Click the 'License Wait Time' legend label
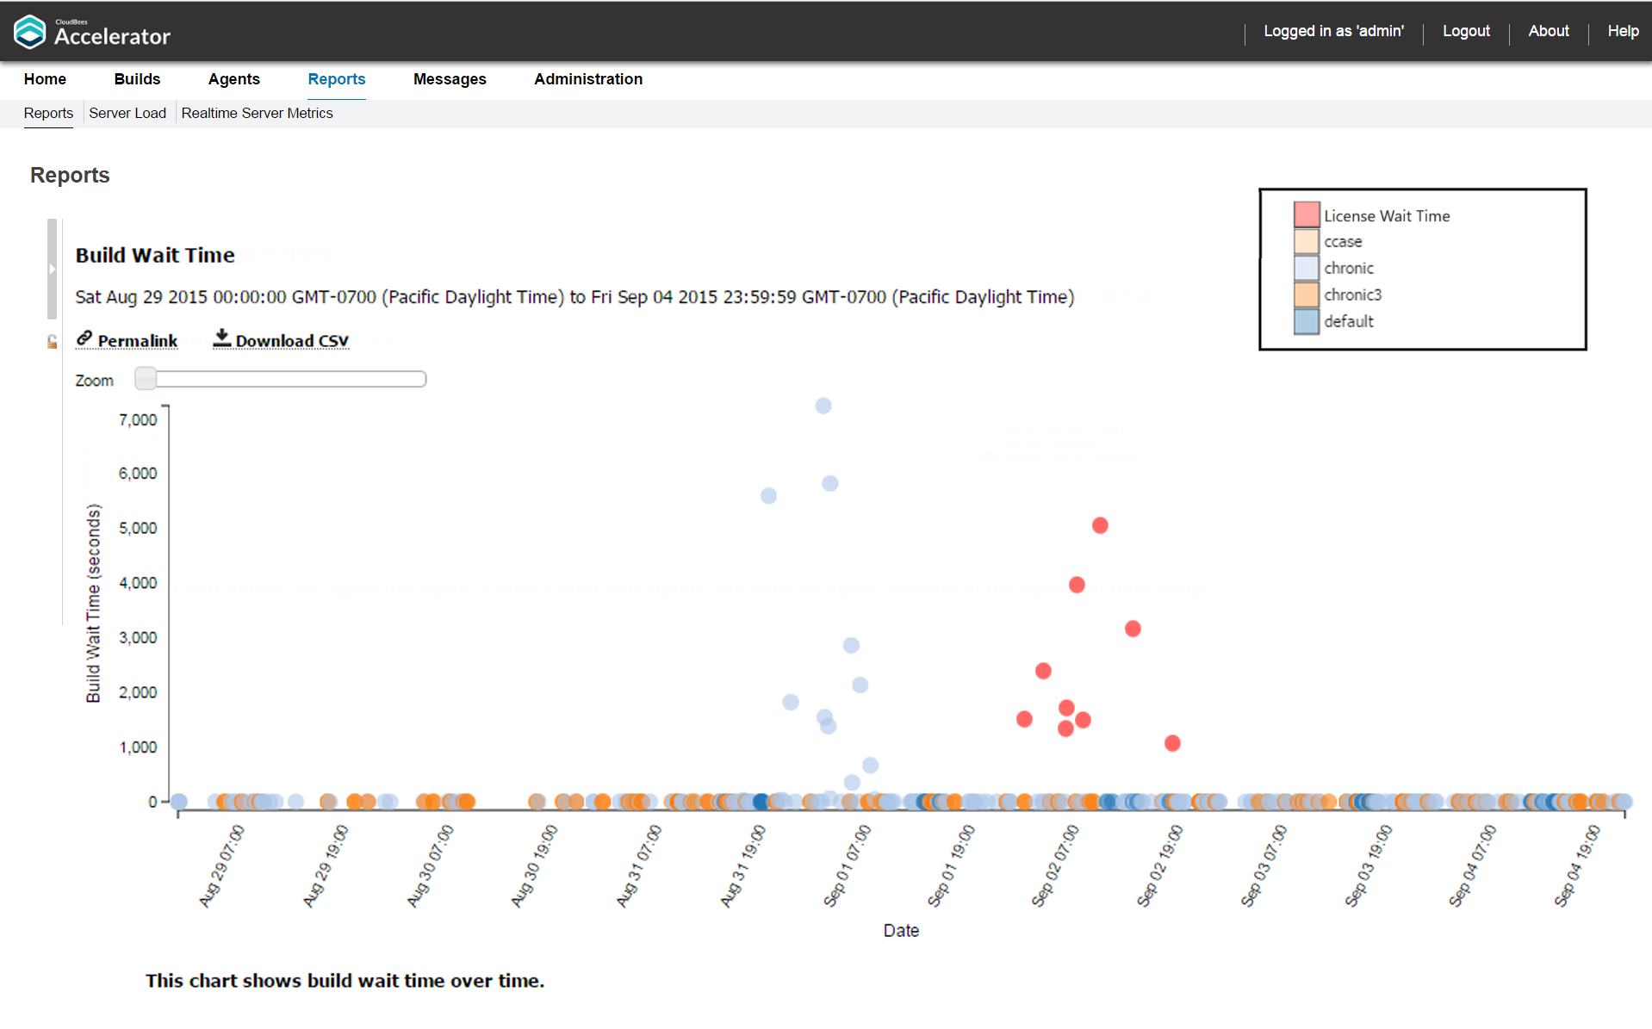This screenshot has height=1029, width=1652. pos(1387,216)
